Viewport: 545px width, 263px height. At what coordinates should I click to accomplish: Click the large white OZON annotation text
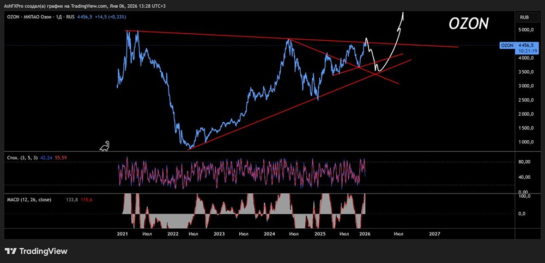469,24
